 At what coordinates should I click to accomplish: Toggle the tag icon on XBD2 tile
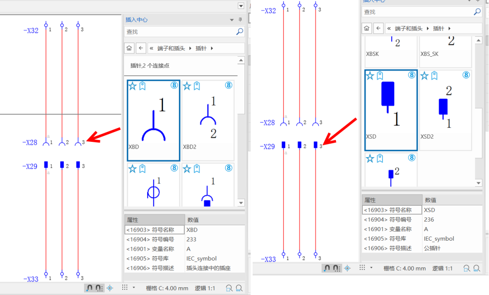click(197, 86)
